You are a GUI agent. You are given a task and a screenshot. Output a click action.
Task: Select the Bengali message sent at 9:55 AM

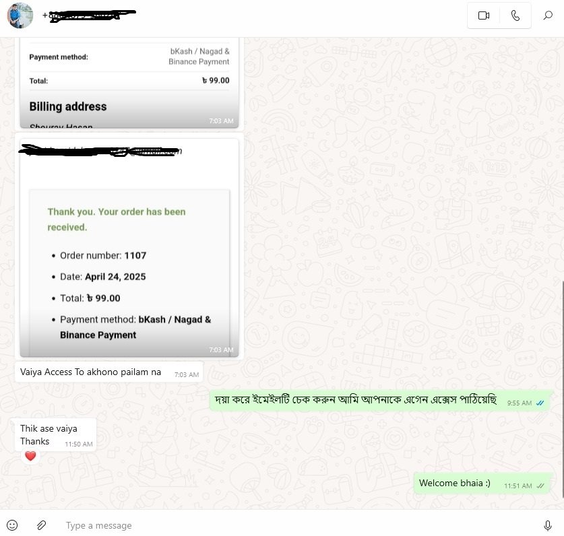(380, 400)
